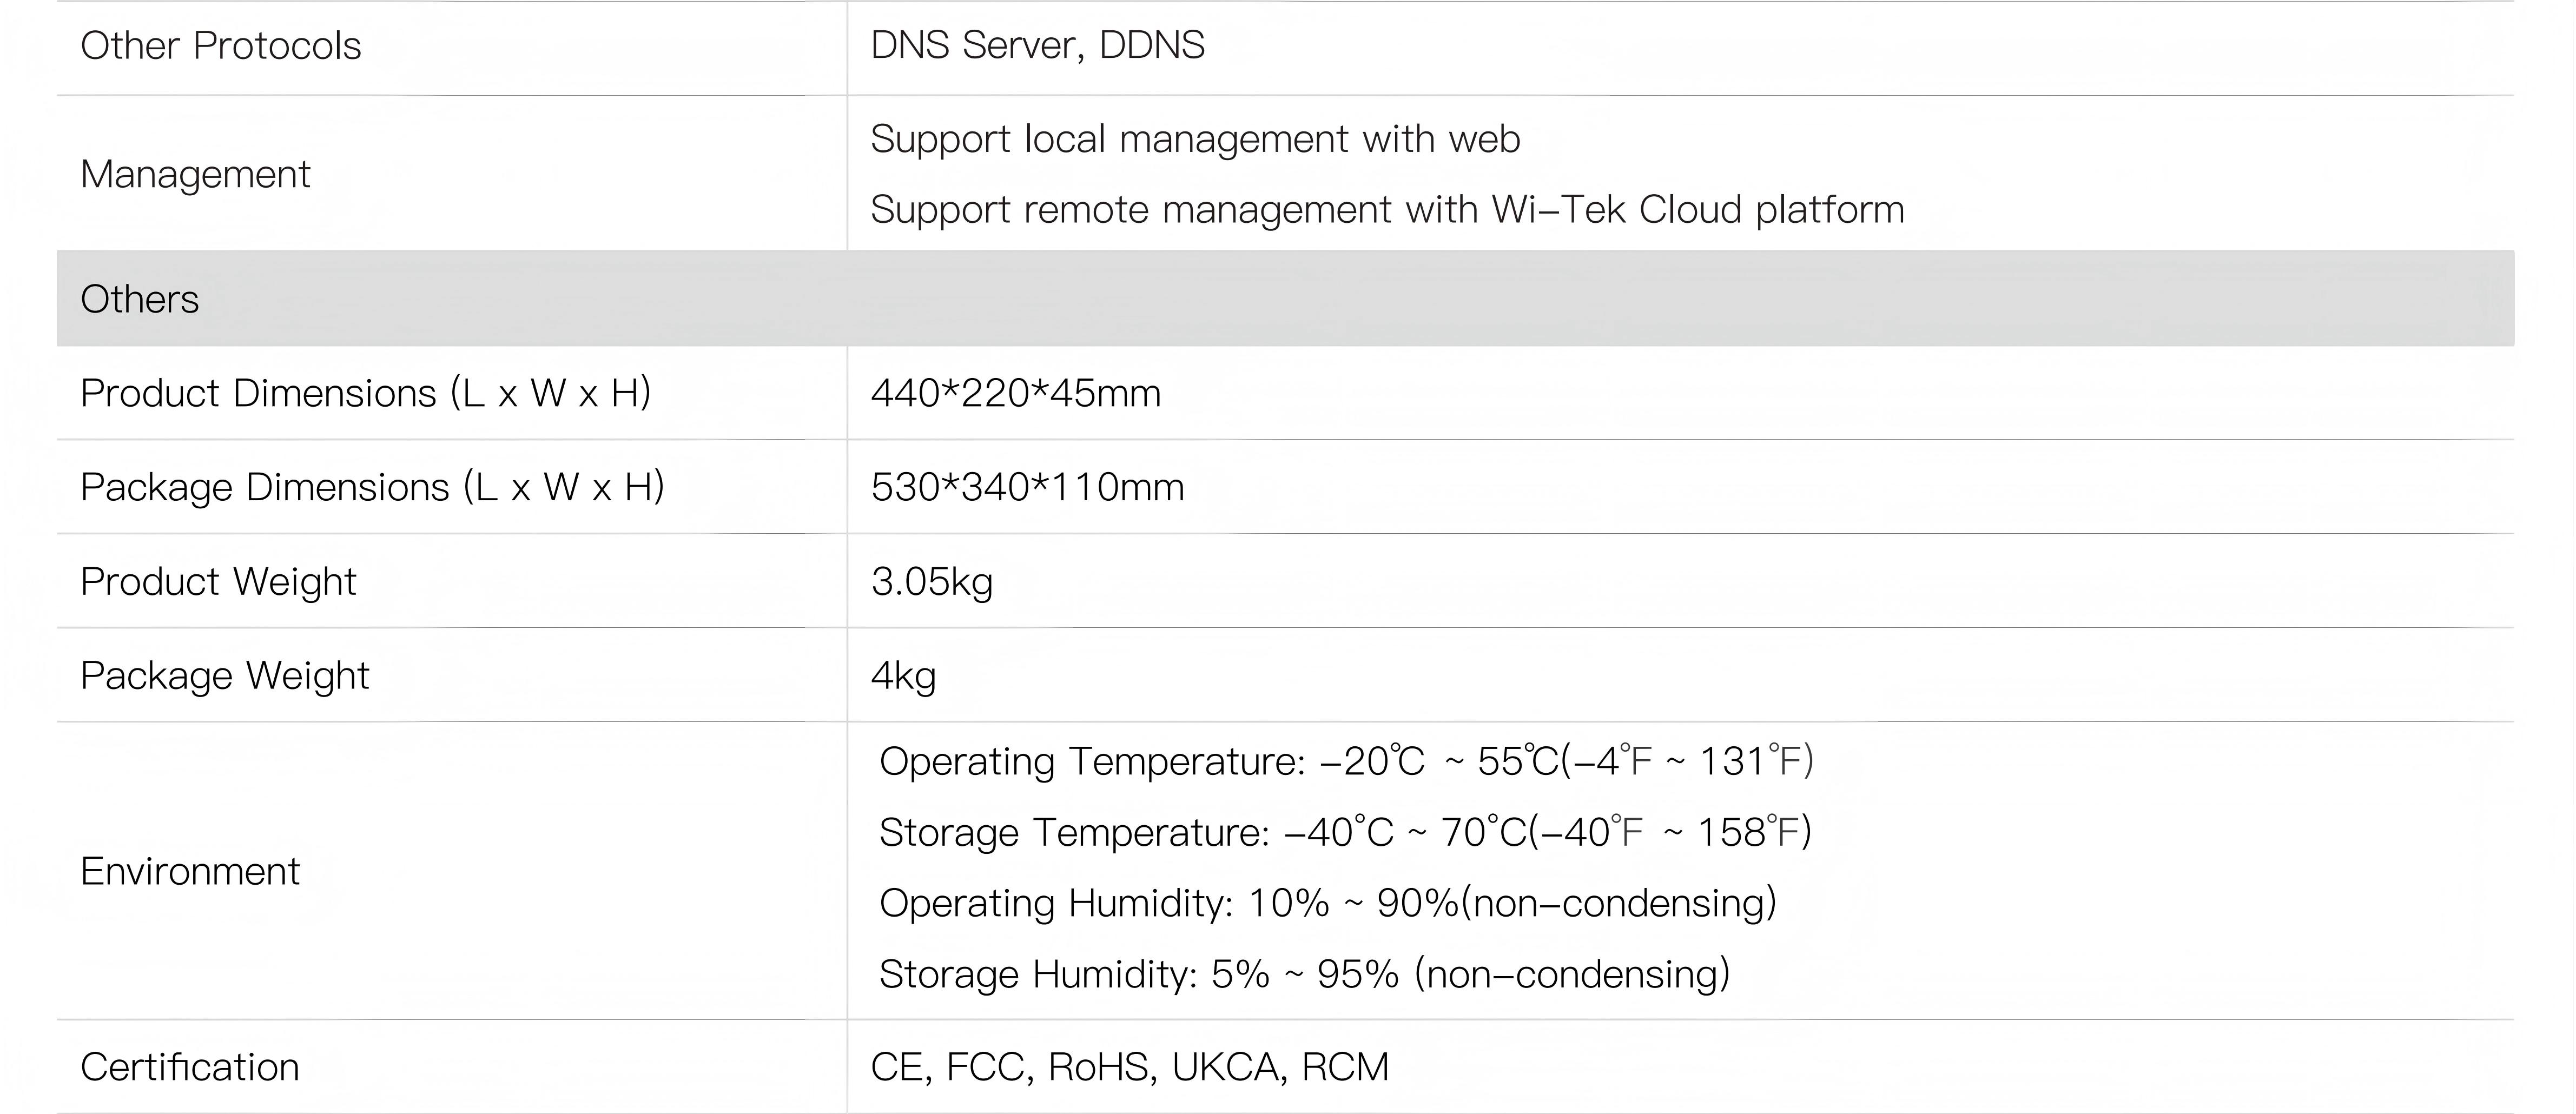The height and width of the screenshot is (1114, 2576).
Task: Click the Management row label
Action: point(195,174)
